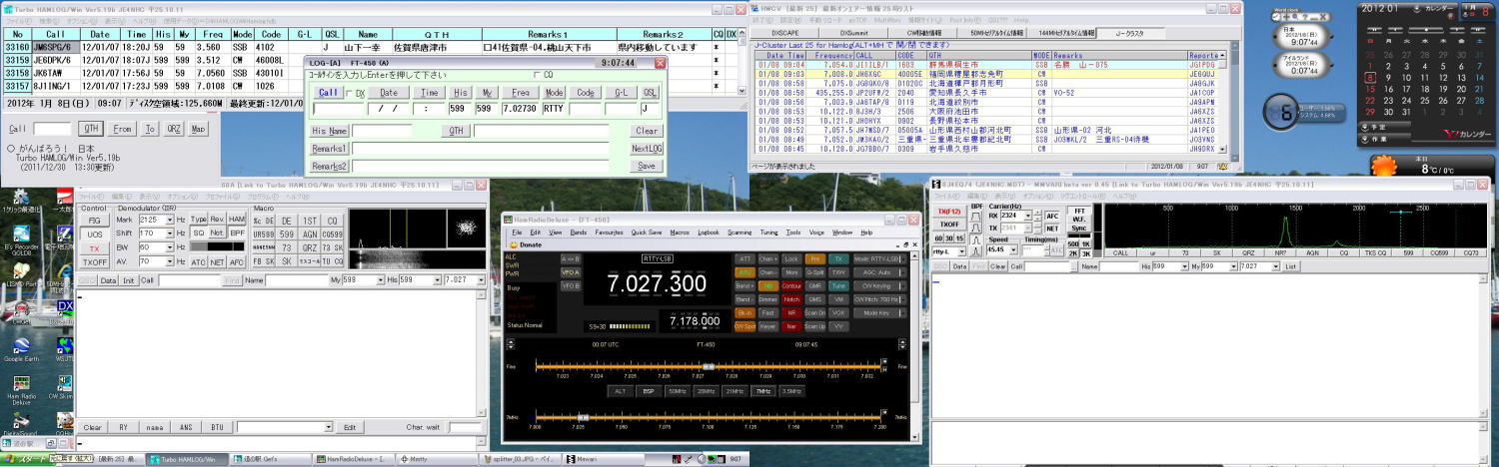This screenshot has width=1499, height=467.
Task: Click the TXOFF button in MMTTY
Action: [94, 262]
